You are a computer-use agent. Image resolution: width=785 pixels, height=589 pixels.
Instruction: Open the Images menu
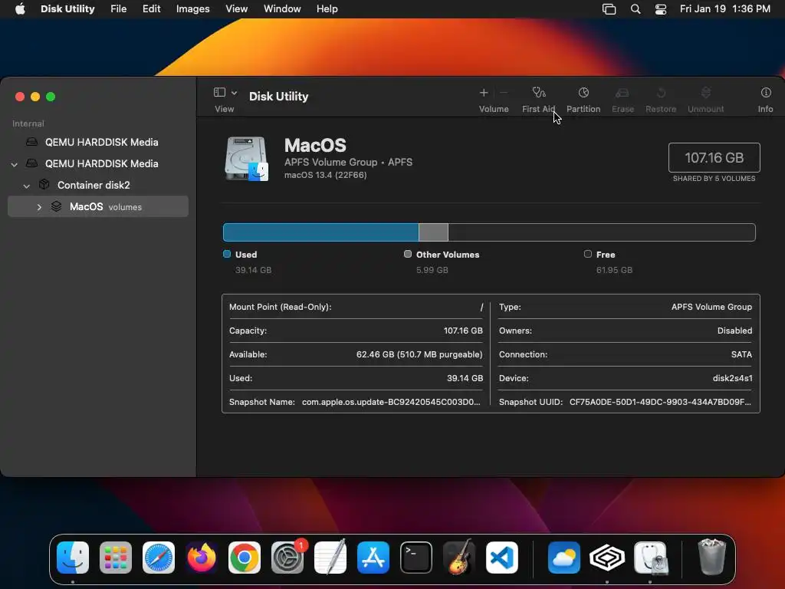click(192, 9)
